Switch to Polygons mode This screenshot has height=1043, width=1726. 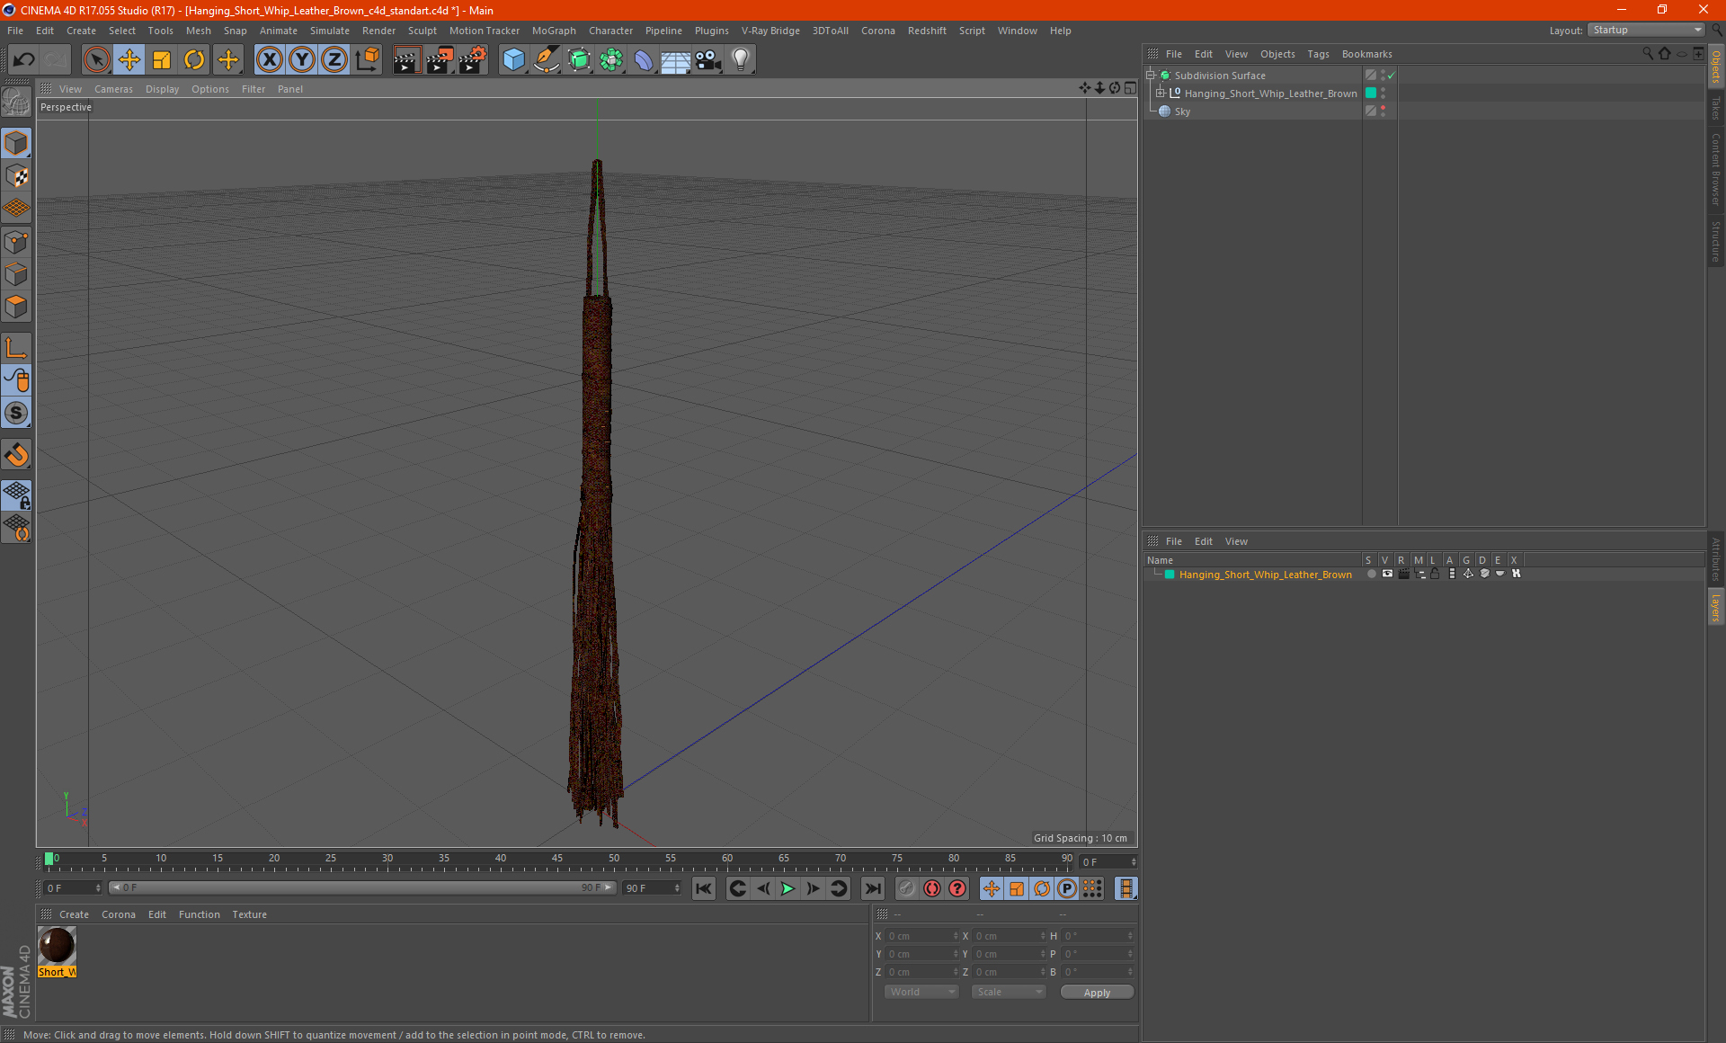pyautogui.click(x=16, y=307)
